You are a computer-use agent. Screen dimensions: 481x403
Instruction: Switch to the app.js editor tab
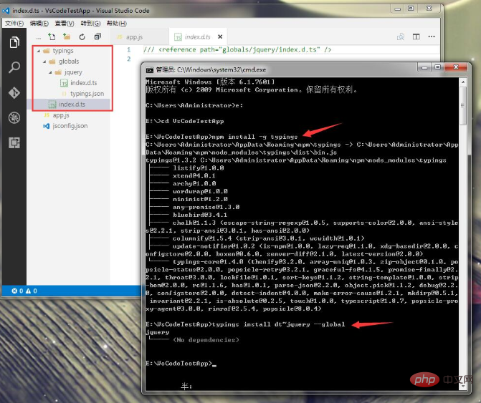134,37
